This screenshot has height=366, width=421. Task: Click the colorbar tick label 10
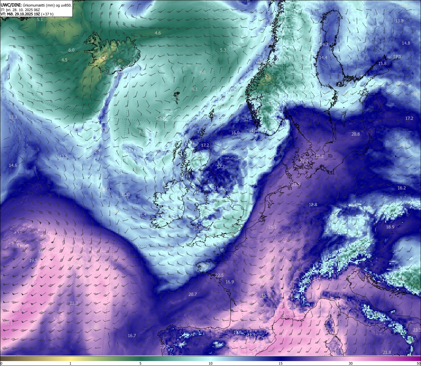210,363
